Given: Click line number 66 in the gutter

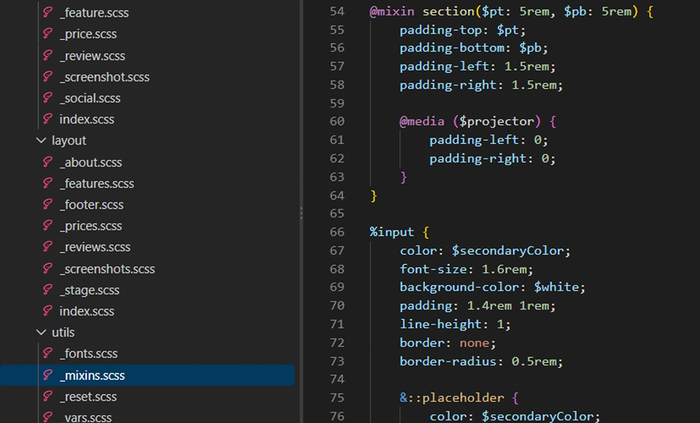Looking at the screenshot, I should [337, 232].
